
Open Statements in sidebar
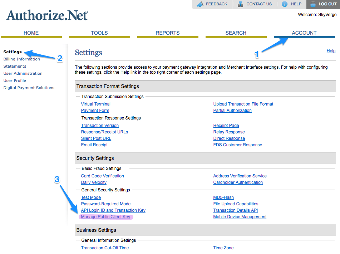click(15, 66)
